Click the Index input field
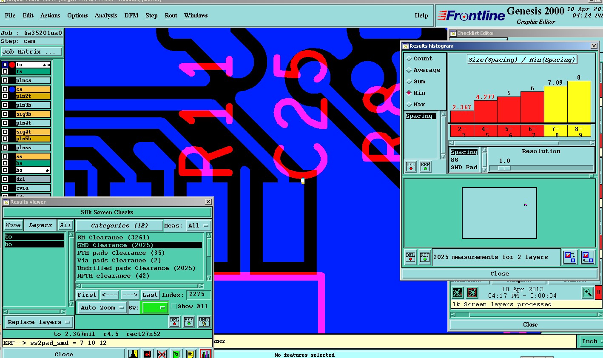 coord(199,294)
